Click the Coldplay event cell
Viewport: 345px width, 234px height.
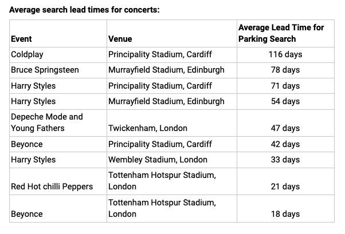pos(27,54)
